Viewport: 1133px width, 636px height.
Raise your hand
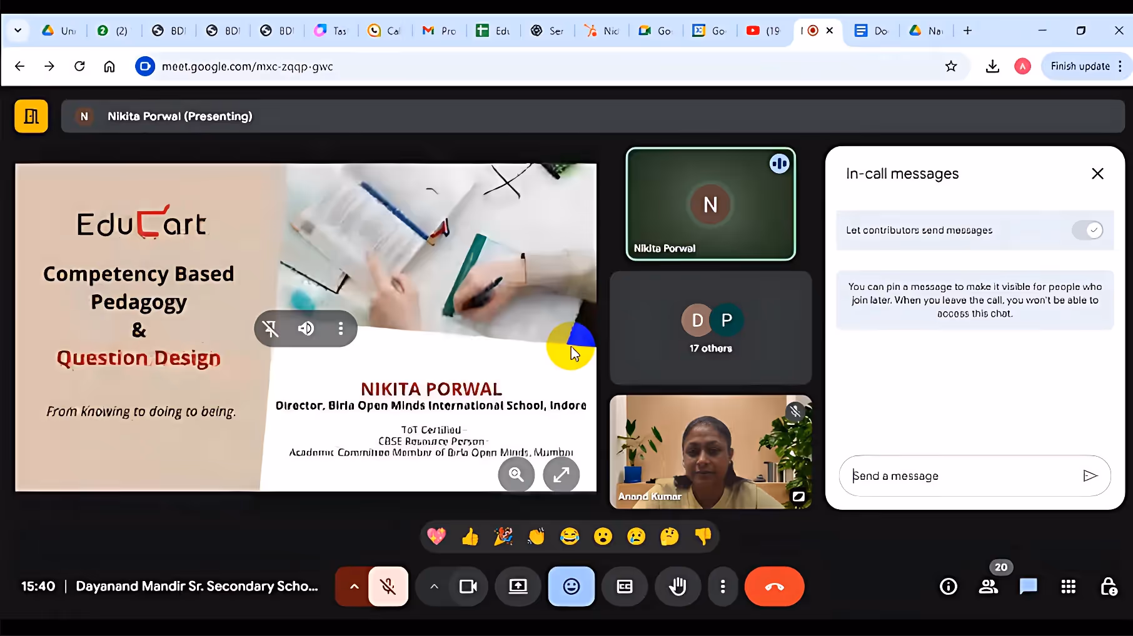[678, 586]
